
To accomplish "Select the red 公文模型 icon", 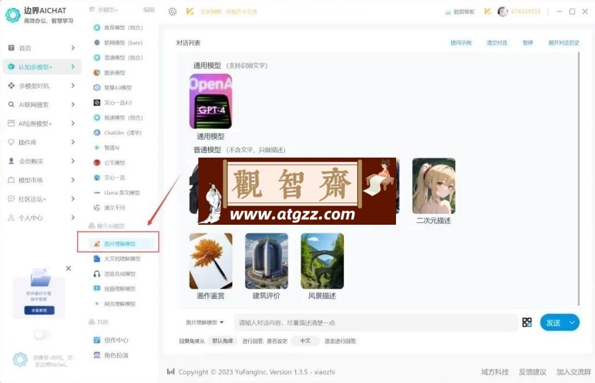I will click(x=97, y=163).
